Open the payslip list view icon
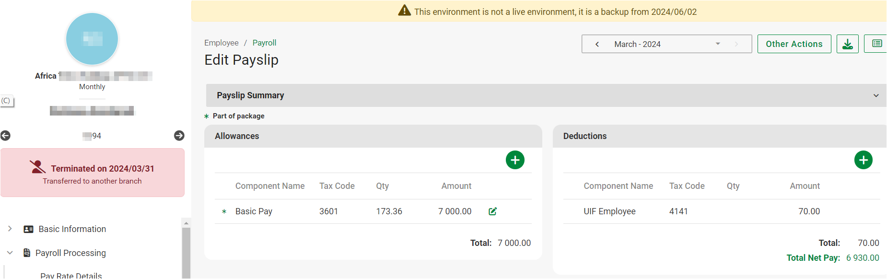The image size is (887, 279). coord(876,44)
